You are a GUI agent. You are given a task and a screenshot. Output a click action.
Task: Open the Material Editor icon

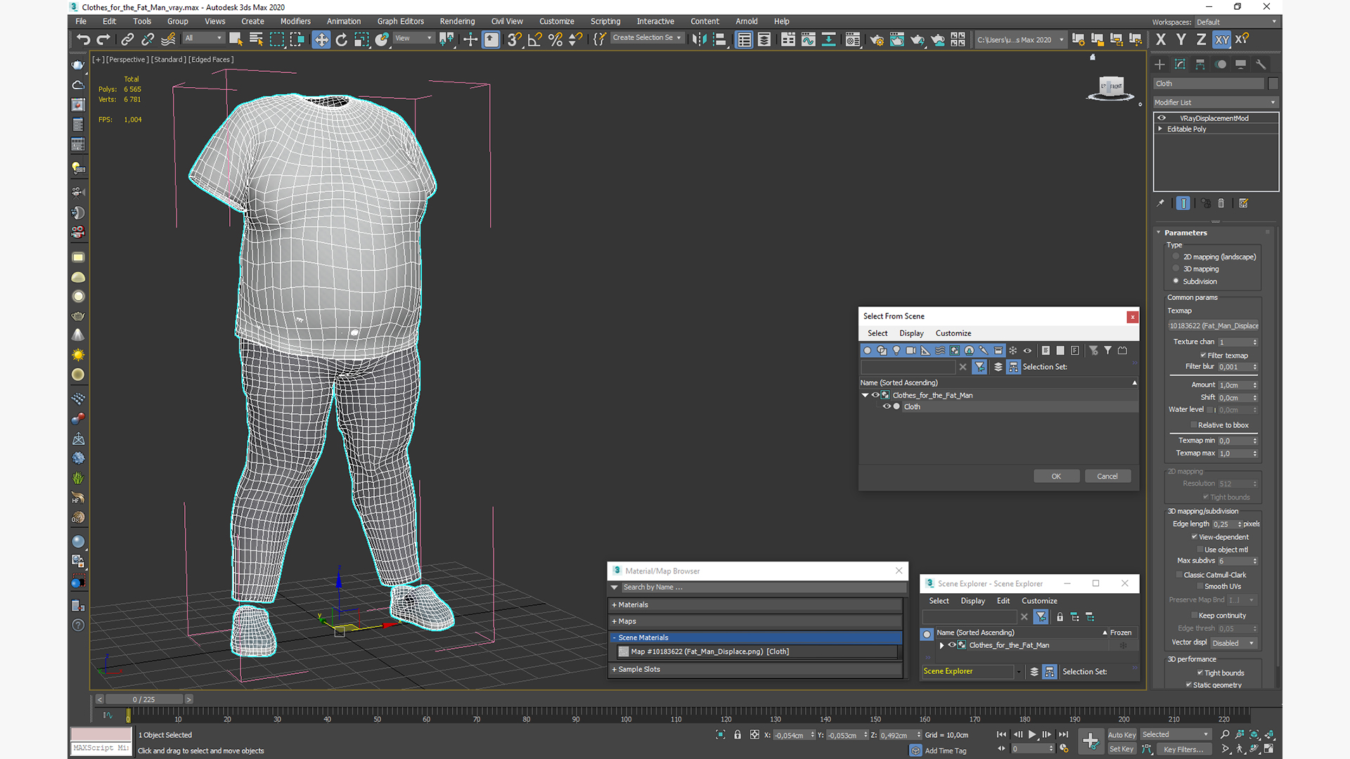point(853,39)
